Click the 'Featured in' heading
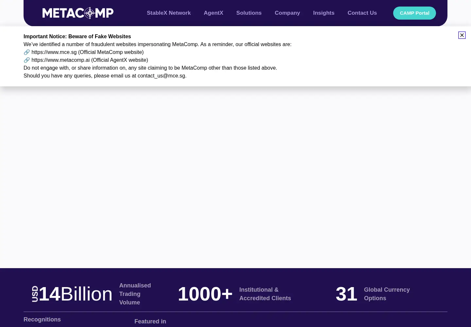This screenshot has height=327, width=471. click(x=150, y=321)
